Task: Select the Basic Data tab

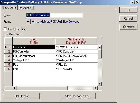Action: coord(9,7)
